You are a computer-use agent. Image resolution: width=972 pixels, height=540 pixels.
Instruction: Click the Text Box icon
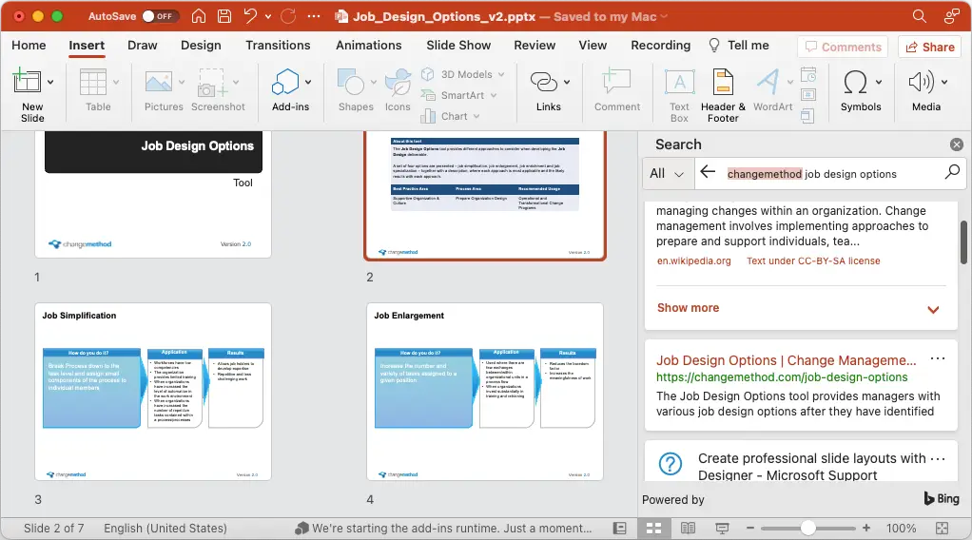pyautogui.click(x=679, y=82)
